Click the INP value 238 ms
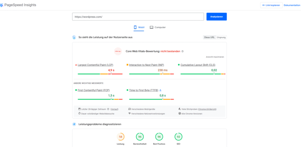Viewport: 301px width, 147px height. point(163,70)
